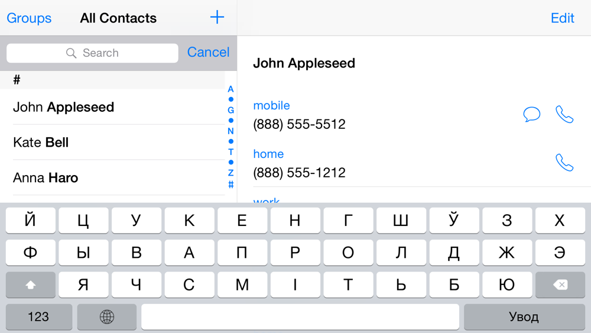Tap the С key

coord(189,284)
